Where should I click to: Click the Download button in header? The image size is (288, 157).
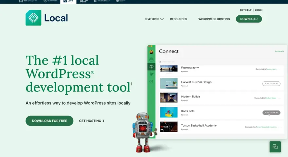[x=249, y=19]
